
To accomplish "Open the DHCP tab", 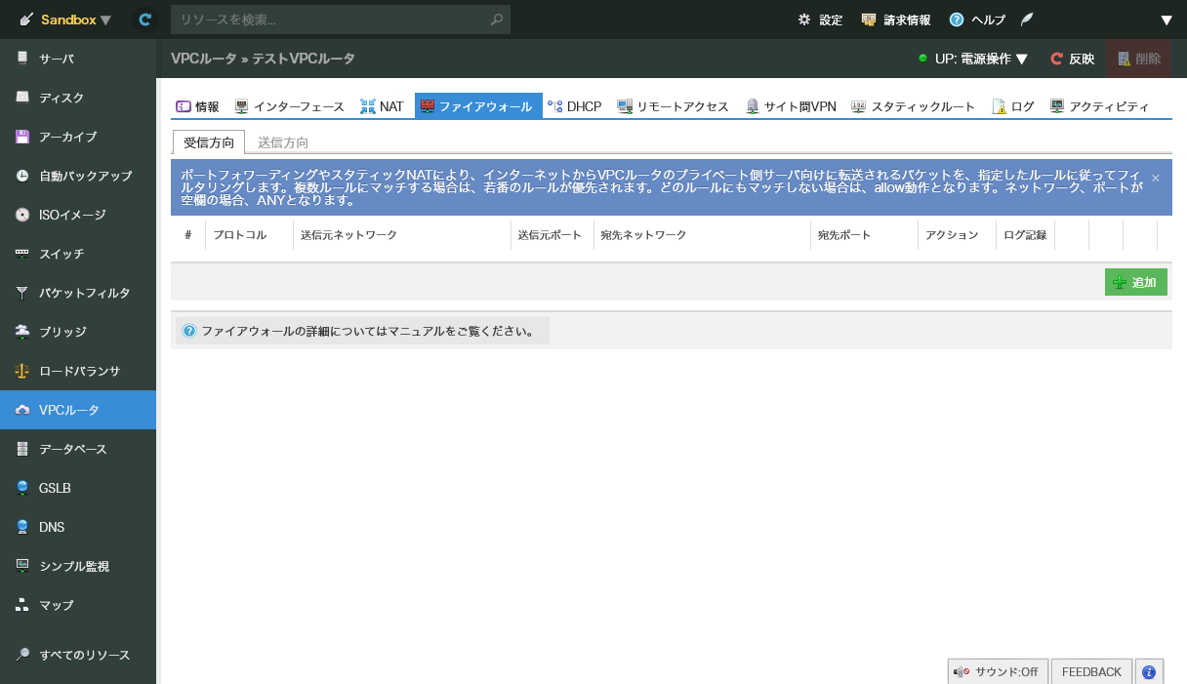I will point(575,106).
